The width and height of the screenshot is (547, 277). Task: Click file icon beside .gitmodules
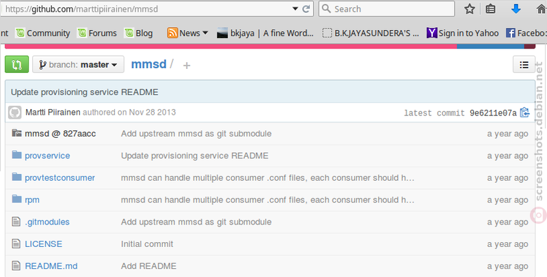point(16,221)
